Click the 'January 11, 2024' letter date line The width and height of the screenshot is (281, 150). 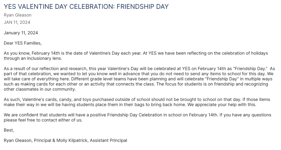[x=21, y=33]
